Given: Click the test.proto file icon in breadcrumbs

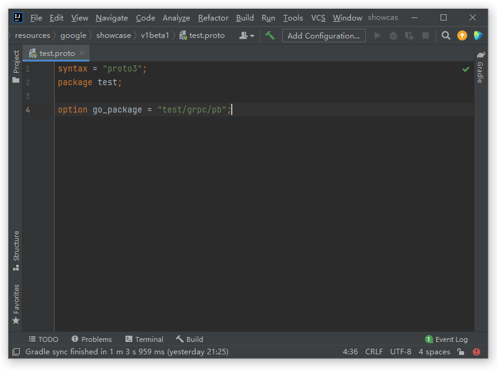Looking at the screenshot, I should 183,35.
